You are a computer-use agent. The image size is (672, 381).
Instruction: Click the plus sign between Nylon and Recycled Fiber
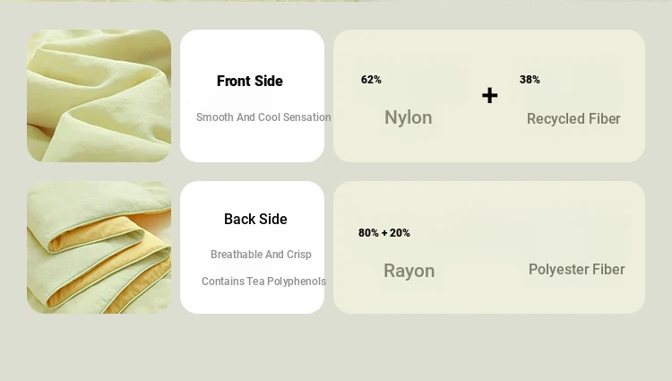pos(489,95)
